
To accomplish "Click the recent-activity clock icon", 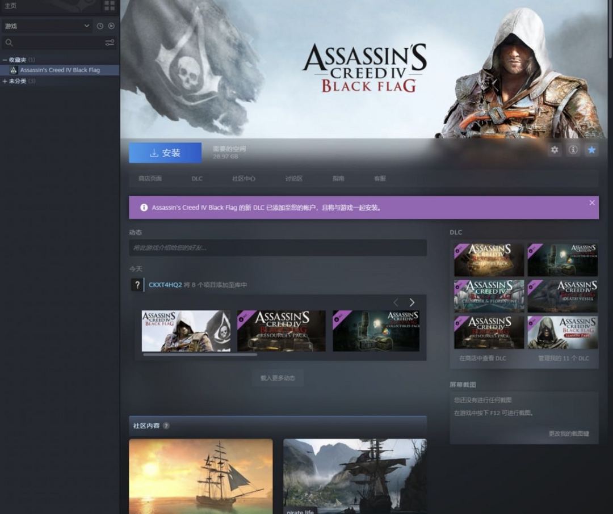I will [x=100, y=26].
